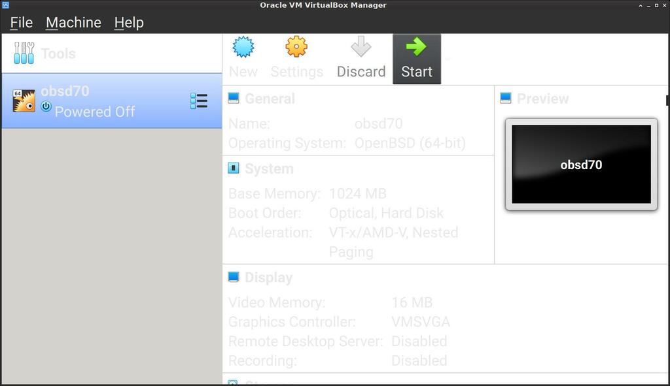
Task: Click the "Base Memory:" label
Action: coord(274,193)
